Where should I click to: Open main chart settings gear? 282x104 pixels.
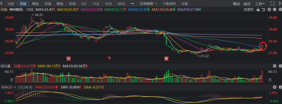tap(280, 10)
